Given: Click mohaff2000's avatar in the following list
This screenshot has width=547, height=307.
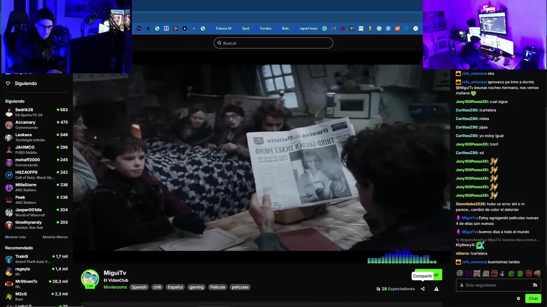Looking at the screenshot, I should 9,162.
